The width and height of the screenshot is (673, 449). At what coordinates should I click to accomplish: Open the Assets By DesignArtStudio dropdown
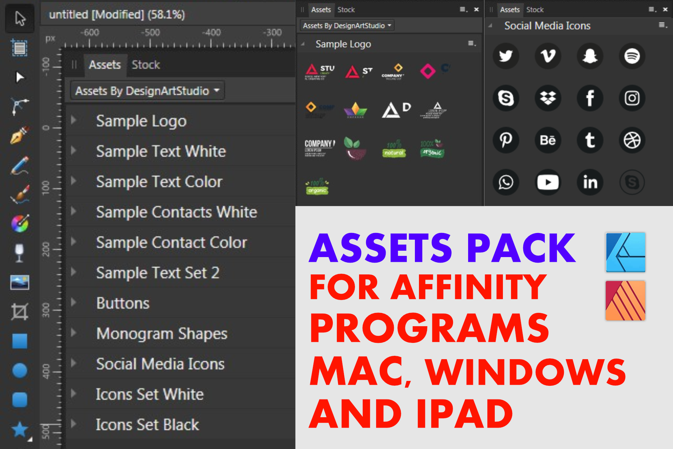[x=147, y=91]
